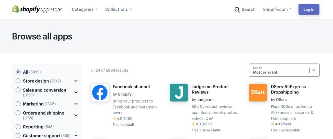Click the '1 - 24 of 5899 results' text

point(109,70)
